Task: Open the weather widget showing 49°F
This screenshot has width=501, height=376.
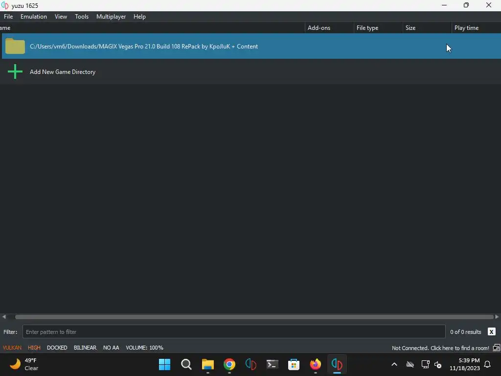Action: 24,364
